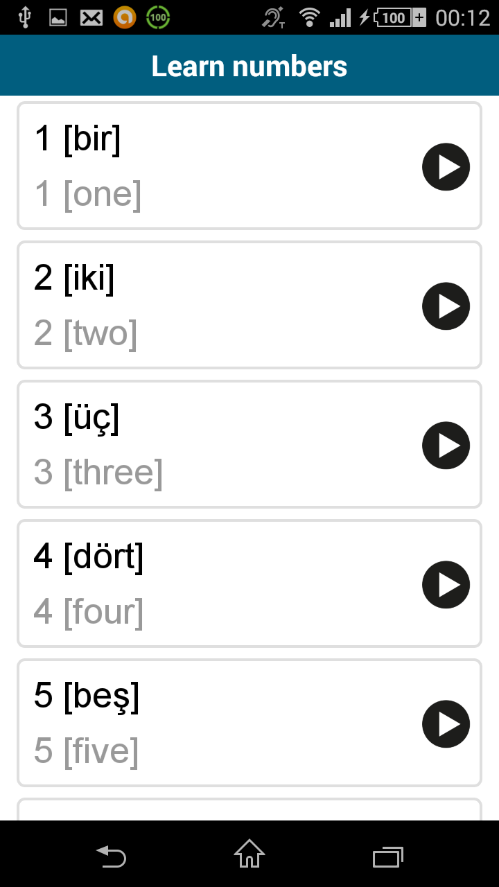
Task: Play the pronunciation of '3 [üç]'
Action: tap(446, 446)
